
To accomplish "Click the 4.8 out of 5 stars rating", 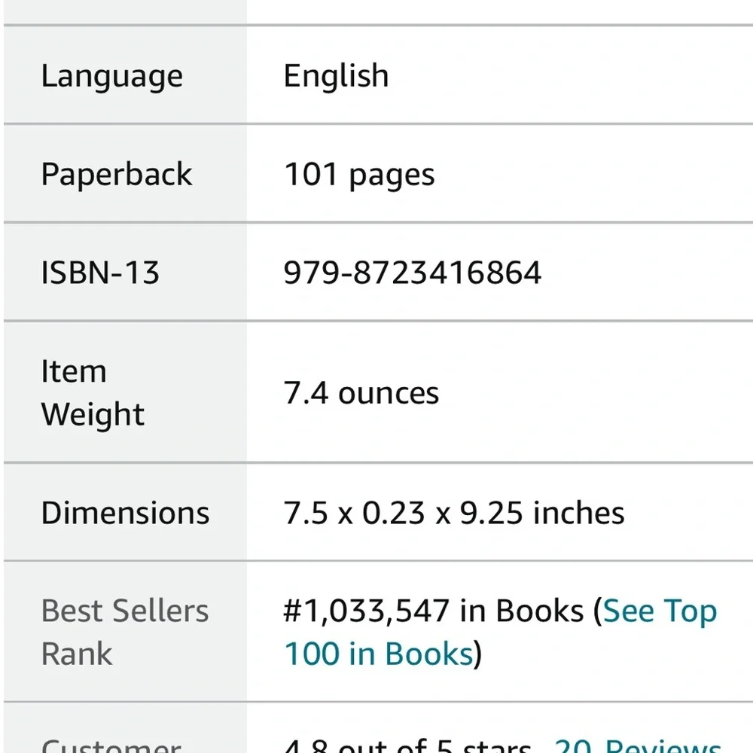I will tap(407, 745).
